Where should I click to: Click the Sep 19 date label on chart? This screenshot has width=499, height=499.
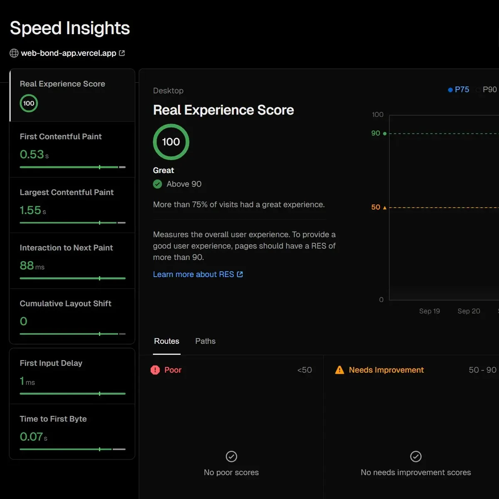[x=430, y=311]
